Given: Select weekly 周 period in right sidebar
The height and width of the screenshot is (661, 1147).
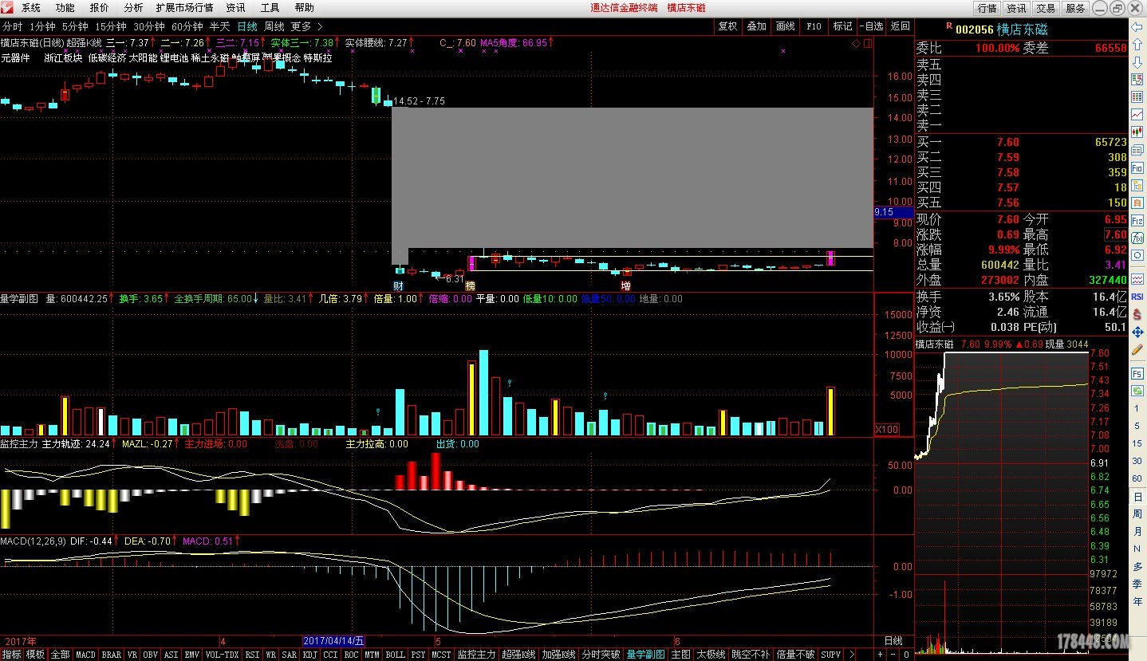Looking at the screenshot, I should [1137, 514].
